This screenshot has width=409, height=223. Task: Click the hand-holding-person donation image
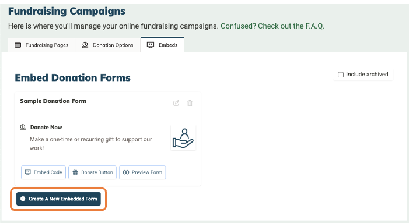[183, 137]
